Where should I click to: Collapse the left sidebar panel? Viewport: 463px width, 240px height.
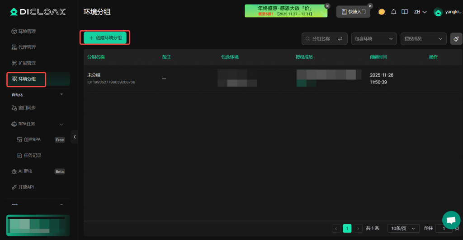[x=75, y=137]
